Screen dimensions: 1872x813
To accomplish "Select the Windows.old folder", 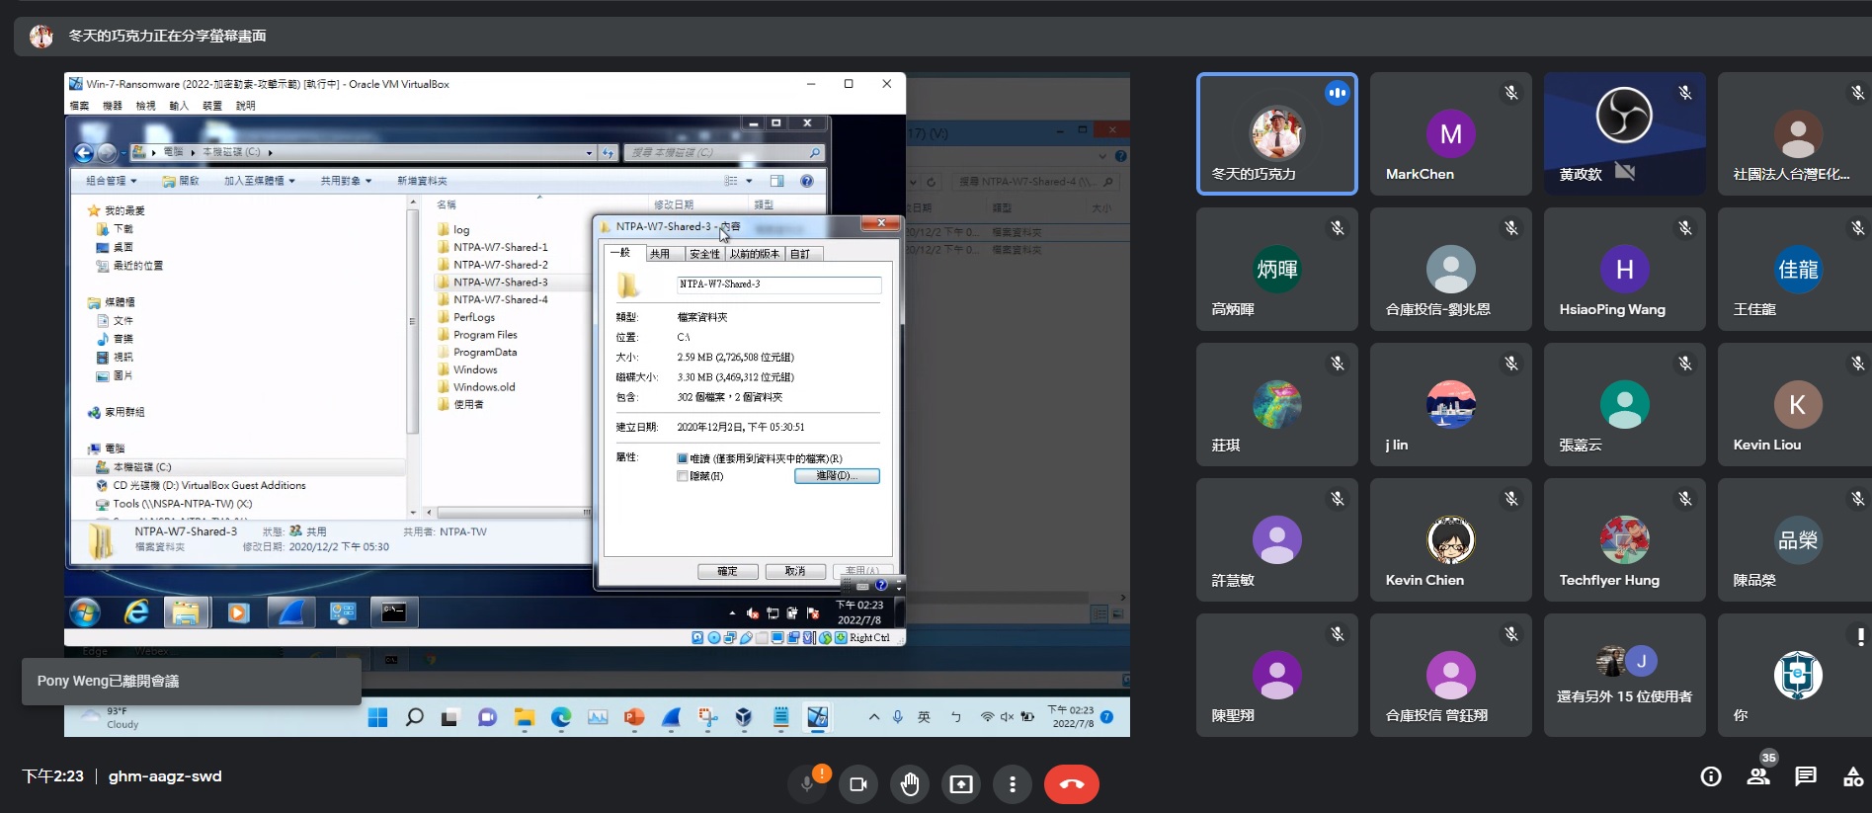I will pos(484,387).
